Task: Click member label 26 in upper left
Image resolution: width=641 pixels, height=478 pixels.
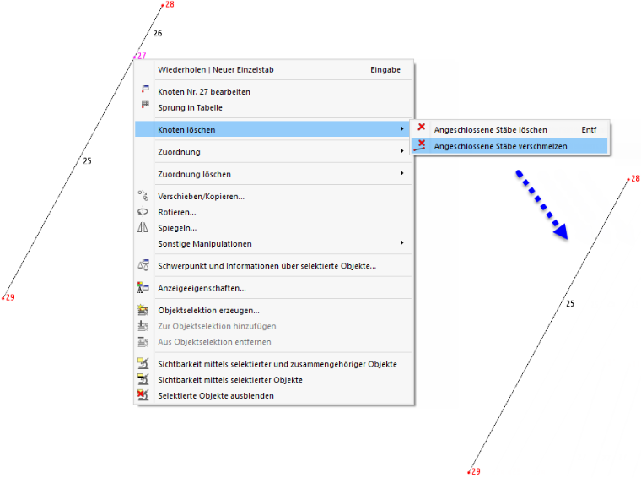Action: tap(158, 33)
